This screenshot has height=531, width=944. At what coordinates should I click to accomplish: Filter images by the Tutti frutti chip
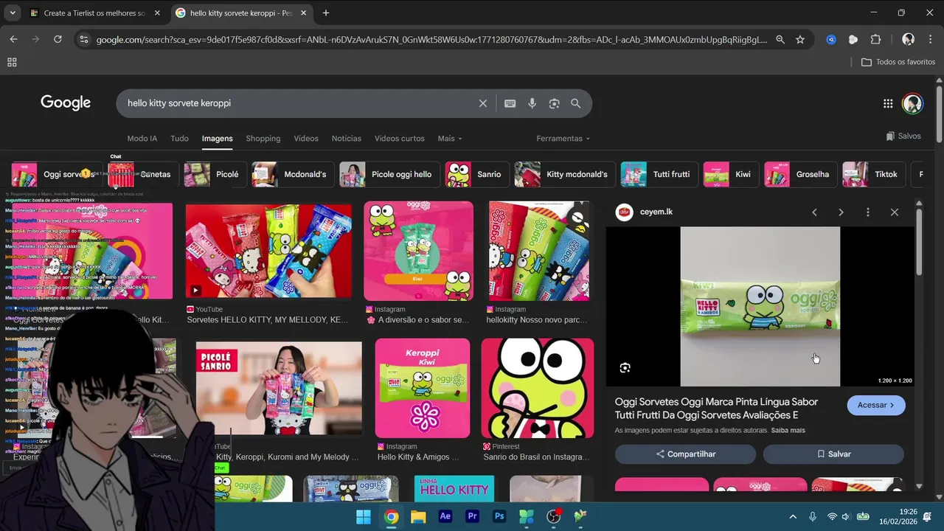point(658,175)
